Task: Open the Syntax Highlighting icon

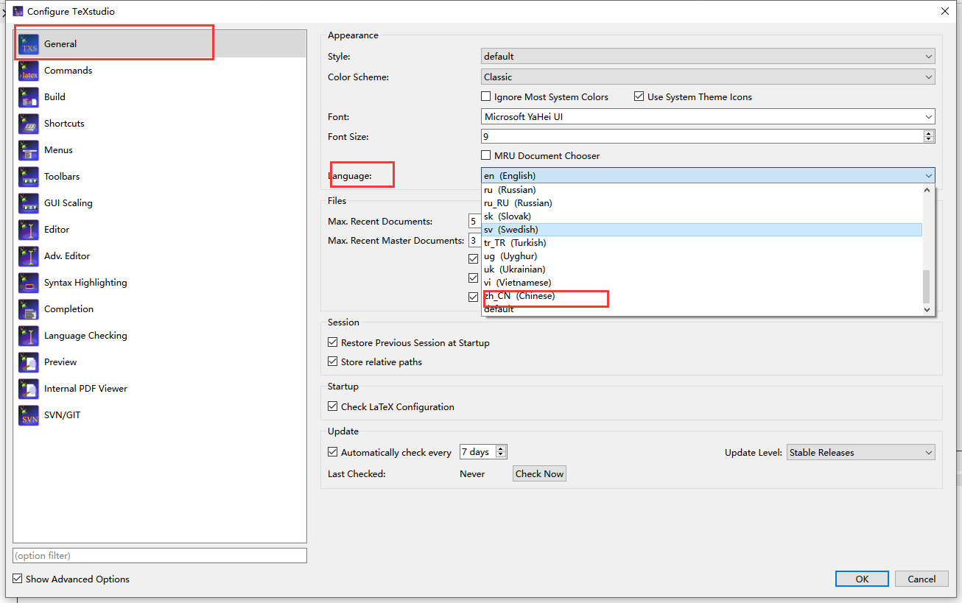Action: pyautogui.click(x=29, y=283)
